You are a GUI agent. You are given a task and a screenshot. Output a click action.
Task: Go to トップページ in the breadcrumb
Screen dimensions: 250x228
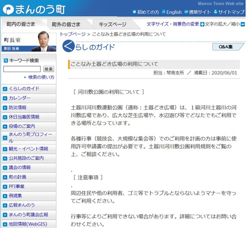coord(73,34)
